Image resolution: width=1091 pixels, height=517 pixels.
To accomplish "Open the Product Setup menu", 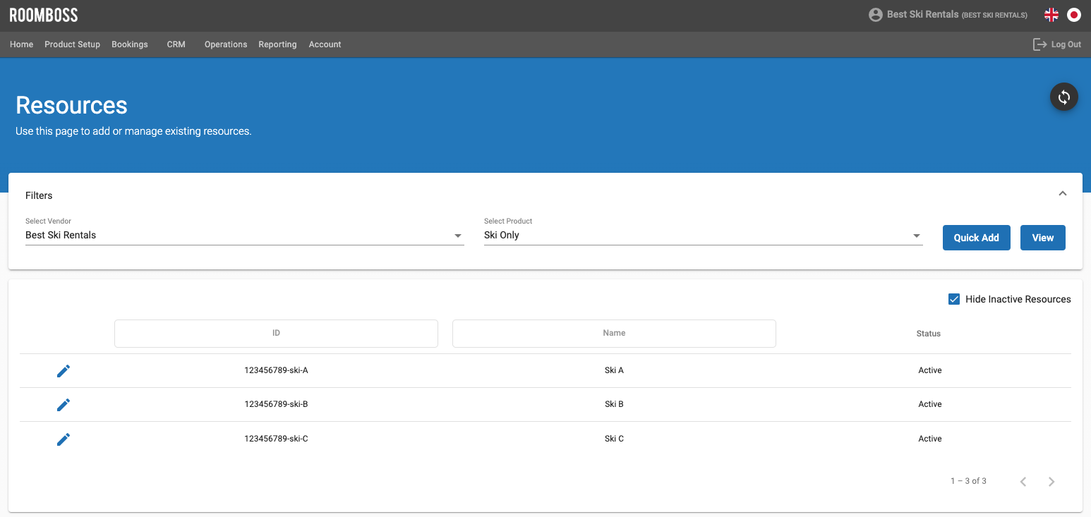I will point(72,44).
